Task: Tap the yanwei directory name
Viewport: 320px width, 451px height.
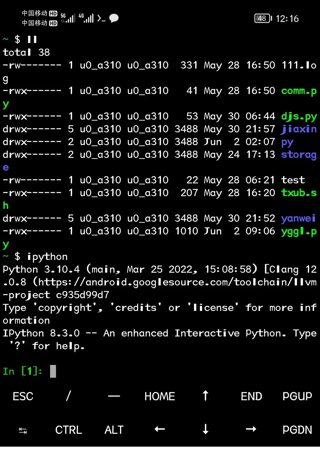Action: pos(298,219)
